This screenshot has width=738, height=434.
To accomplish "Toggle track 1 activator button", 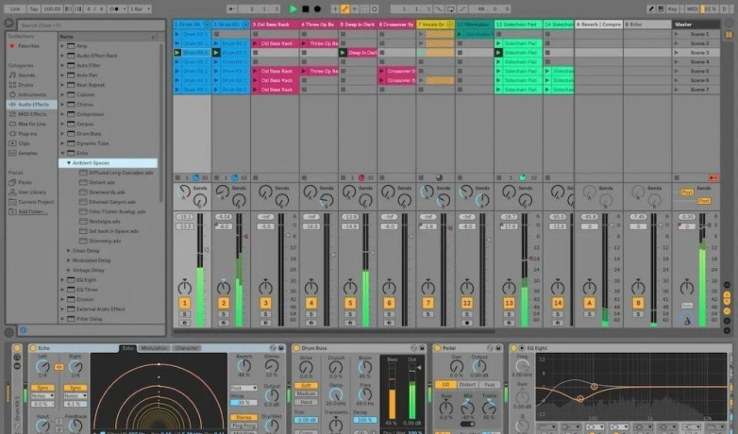I will click(185, 303).
